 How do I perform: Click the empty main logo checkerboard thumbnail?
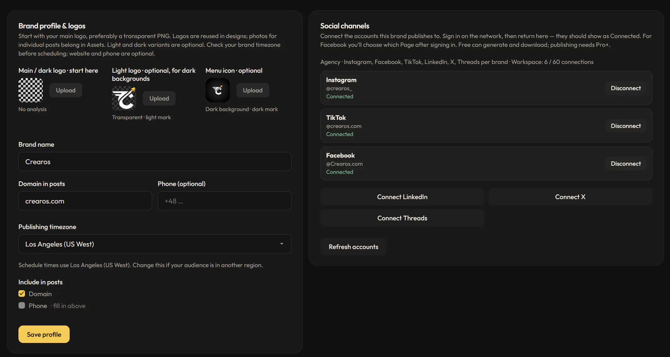coord(31,90)
